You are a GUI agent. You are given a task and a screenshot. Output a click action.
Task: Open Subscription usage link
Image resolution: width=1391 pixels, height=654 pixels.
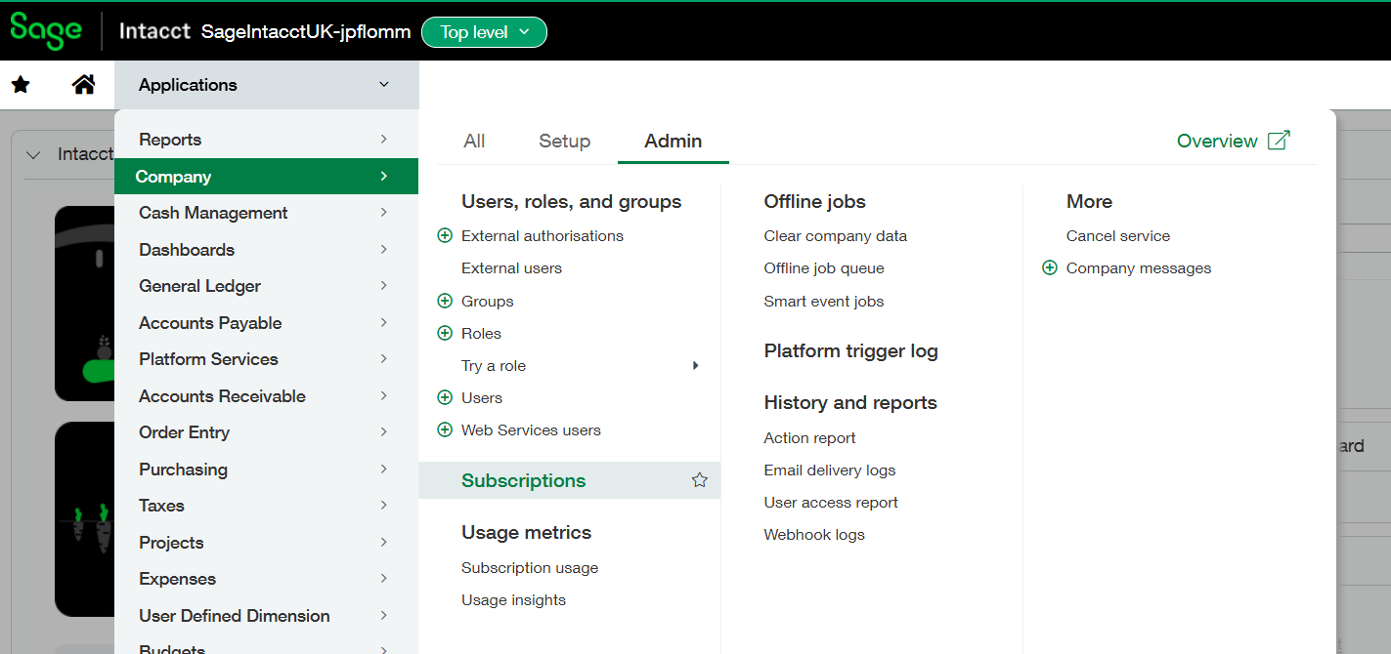(x=530, y=568)
